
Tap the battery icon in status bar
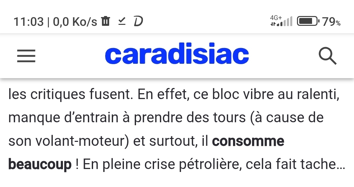[x=308, y=22]
